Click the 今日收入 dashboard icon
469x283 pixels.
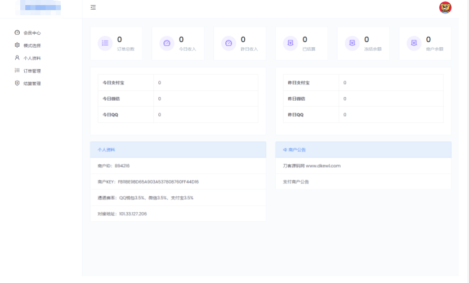(x=167, y=43)
